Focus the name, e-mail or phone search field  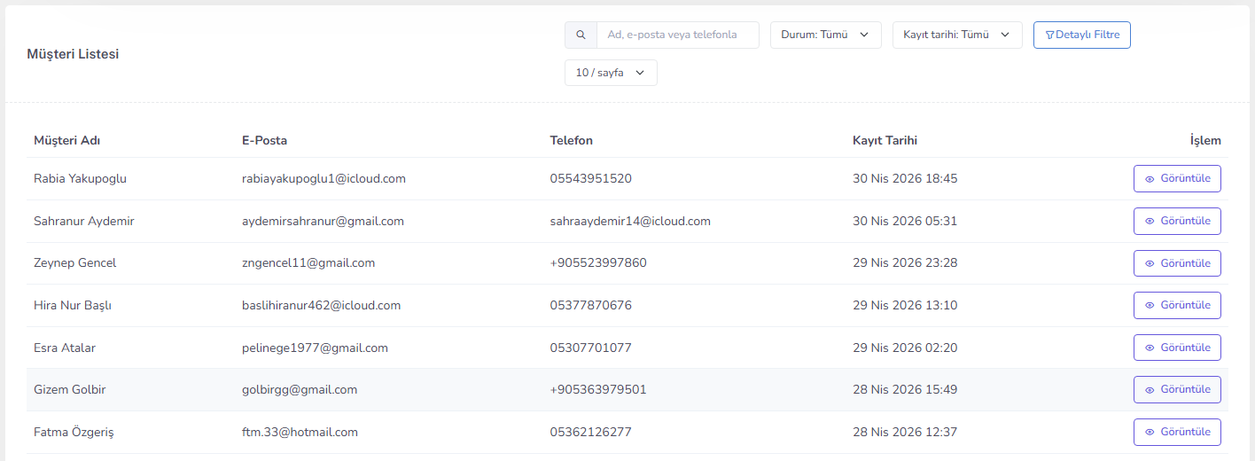[678, 35]
